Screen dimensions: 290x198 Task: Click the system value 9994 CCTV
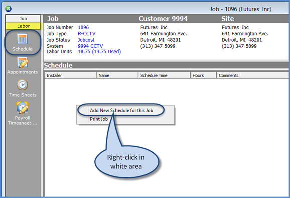point(90,46)
